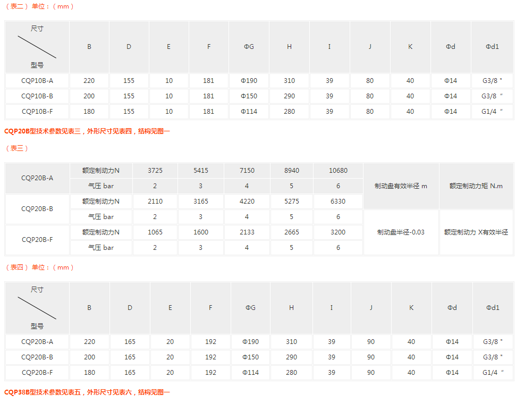516x403 pixels.
Task: Click the CQP10B-F model row label
Action: (37, 112)
